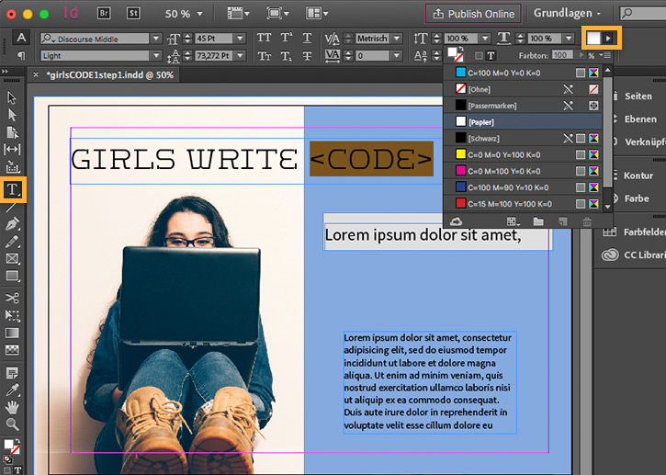Click the Publish Online button
Image resolution: width=666 pixels, height=475 pixels.
pos(473,14)
